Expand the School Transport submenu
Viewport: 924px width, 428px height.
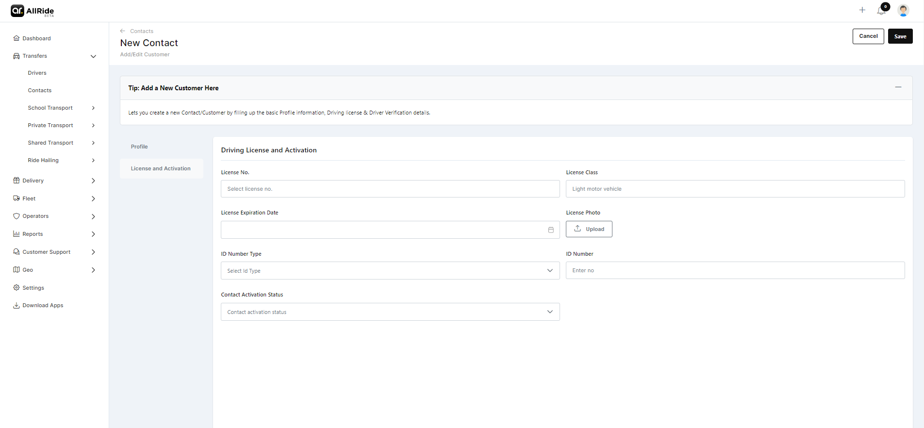pyautogui.click(x=93, y=108)
